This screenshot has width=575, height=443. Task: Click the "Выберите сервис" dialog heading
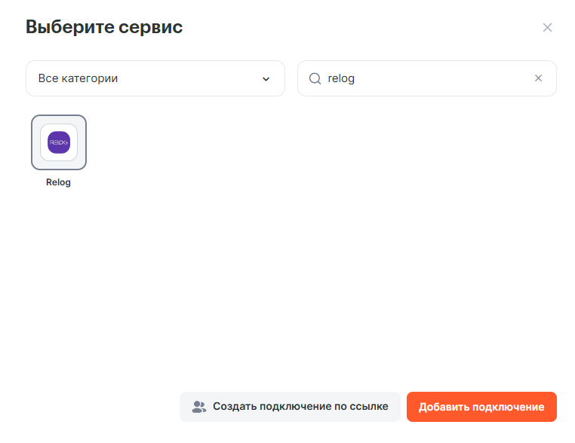(104, 28)
